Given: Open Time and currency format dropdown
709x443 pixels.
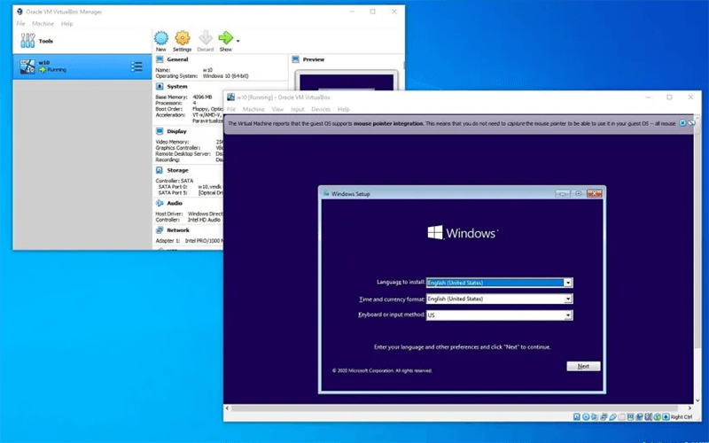Looking at the screenshot, I should tap(568, 299).
